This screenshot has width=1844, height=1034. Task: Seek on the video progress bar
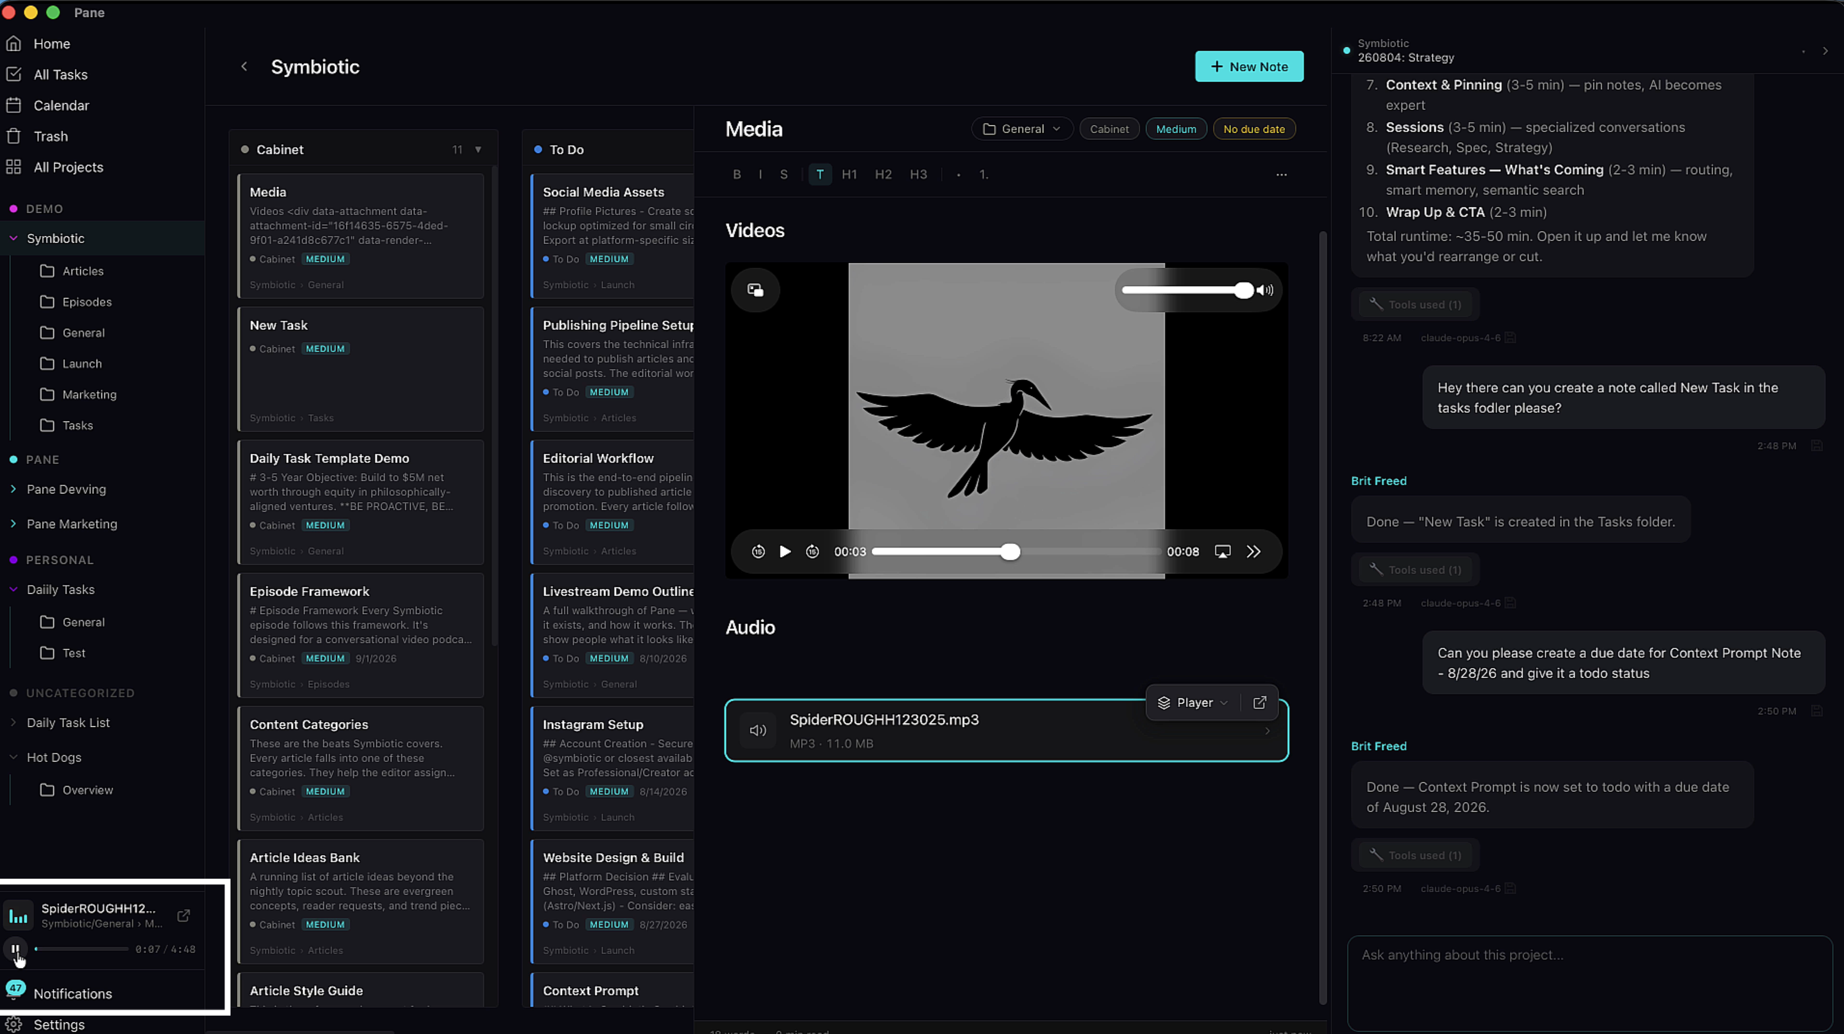[1016, 551]
